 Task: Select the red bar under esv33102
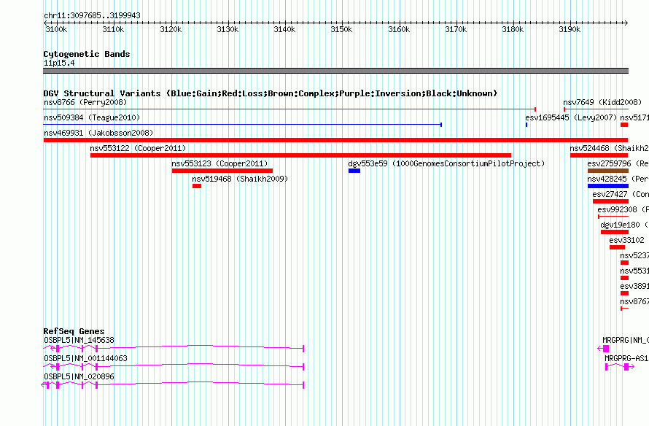[x=617, y=247]
